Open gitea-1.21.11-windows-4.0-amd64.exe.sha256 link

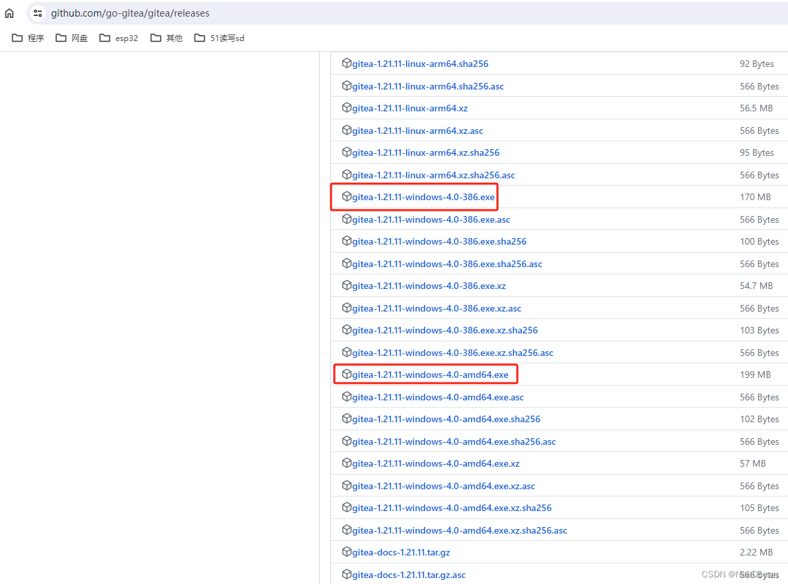[446, 420]
